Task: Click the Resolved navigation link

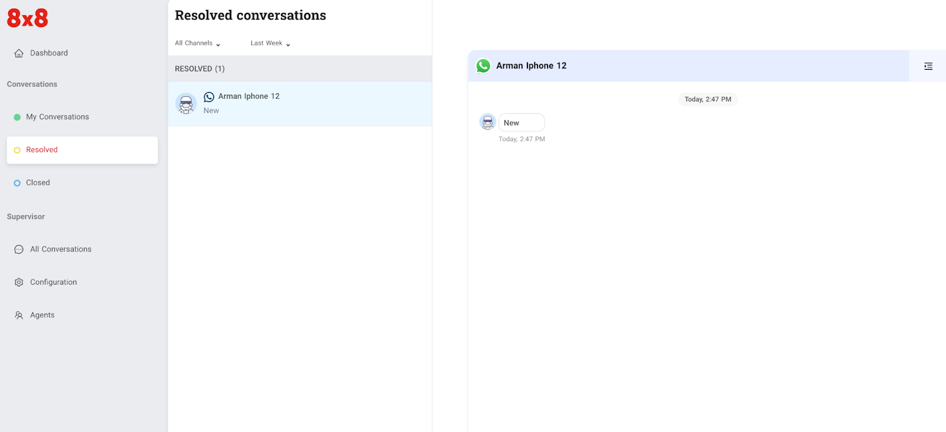Action: coord(41,150)
